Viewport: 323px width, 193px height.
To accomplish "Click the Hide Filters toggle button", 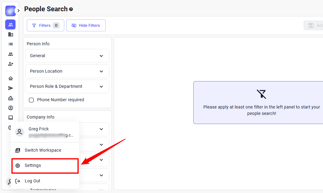I will pos(86,26).
